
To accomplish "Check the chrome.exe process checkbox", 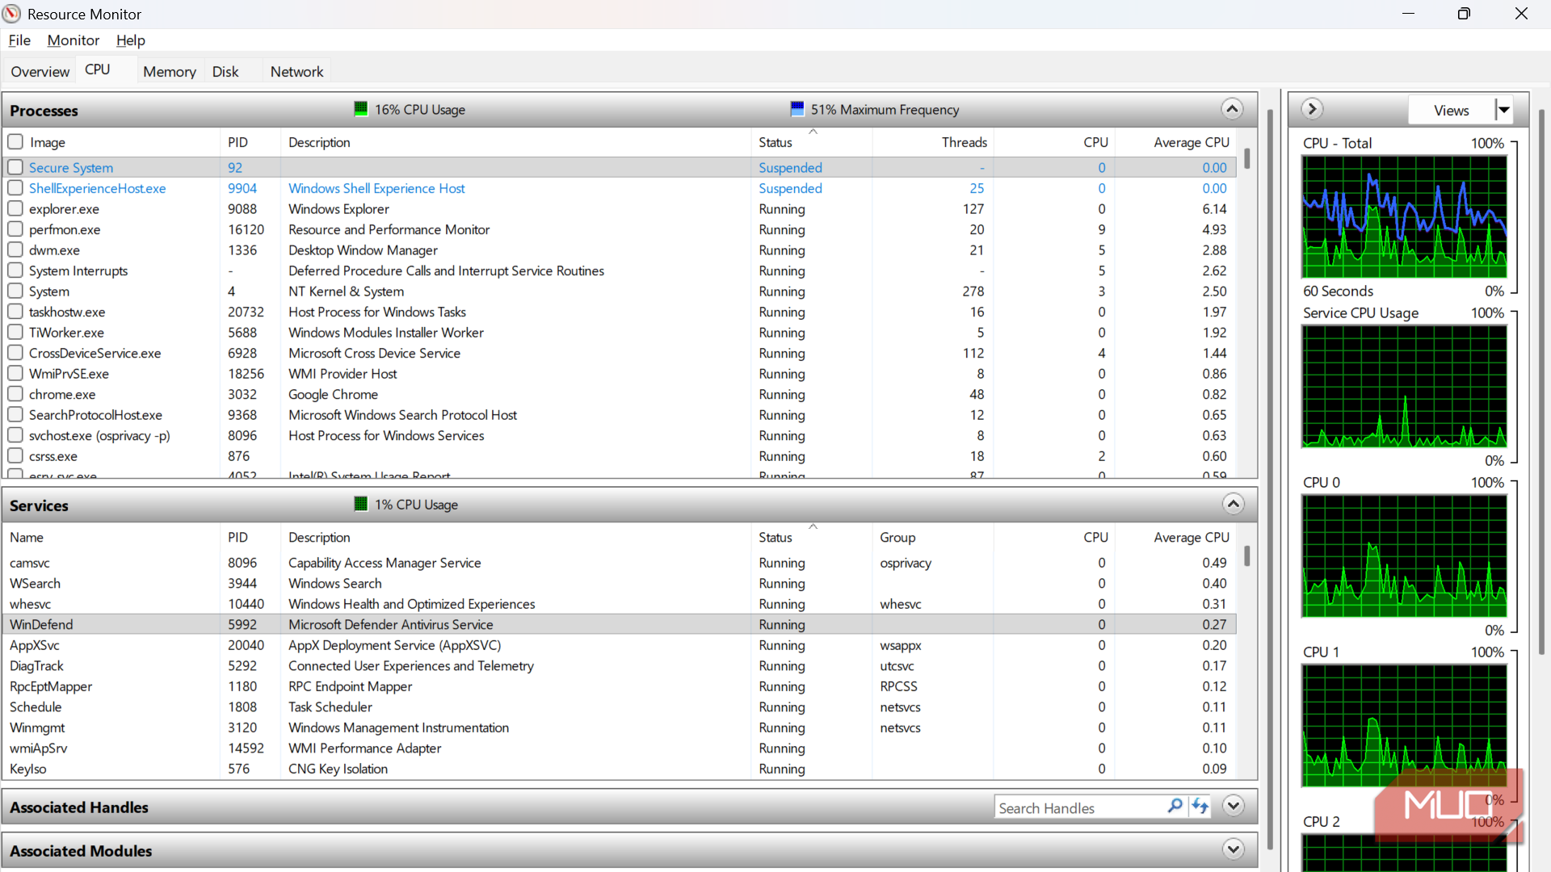I will coord(15,394).
